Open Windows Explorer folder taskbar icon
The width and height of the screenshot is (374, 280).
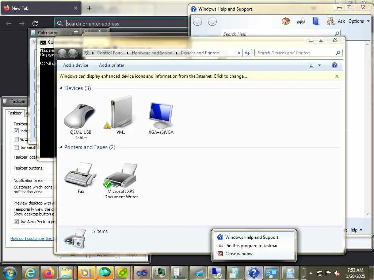click(67, 273)
